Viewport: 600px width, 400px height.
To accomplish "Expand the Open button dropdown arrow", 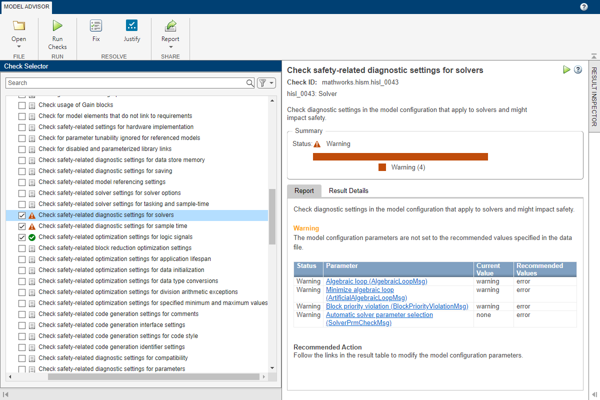I will click(x=19, y=47).
